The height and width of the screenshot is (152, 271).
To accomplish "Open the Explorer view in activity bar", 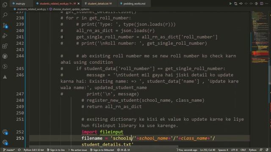I will pos(5,5).
